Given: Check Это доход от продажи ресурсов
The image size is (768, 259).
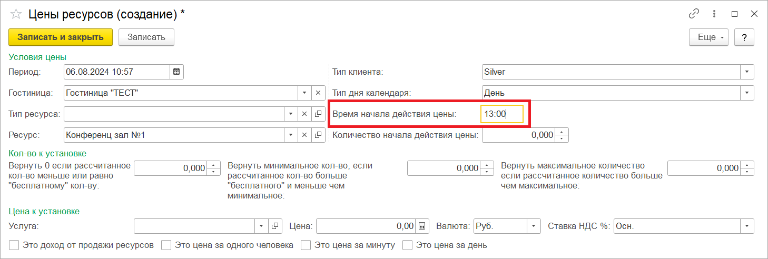Looking at the screenshot, I should (x=14, y=245).
